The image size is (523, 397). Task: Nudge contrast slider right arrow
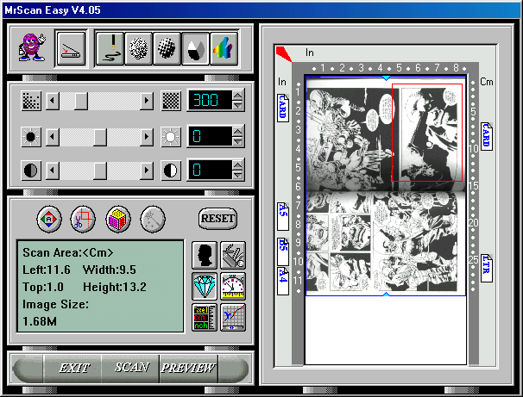click(147, 171)
